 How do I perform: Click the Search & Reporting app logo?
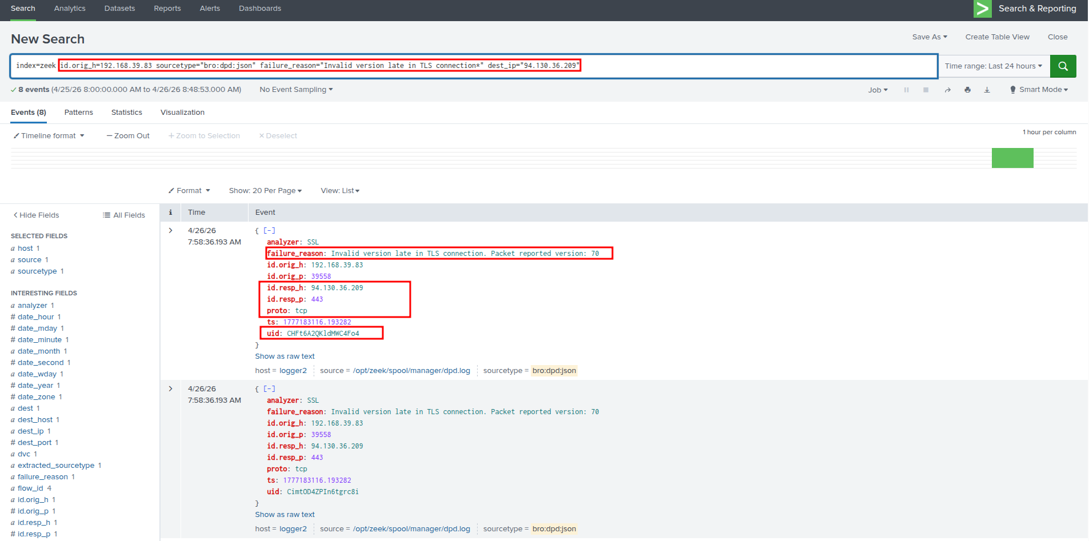[x=983, y=9]
